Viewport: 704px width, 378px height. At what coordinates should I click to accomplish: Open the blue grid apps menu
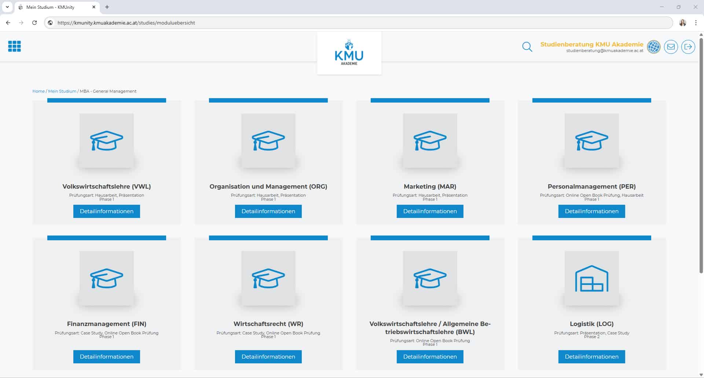click(x=14, y=46)
